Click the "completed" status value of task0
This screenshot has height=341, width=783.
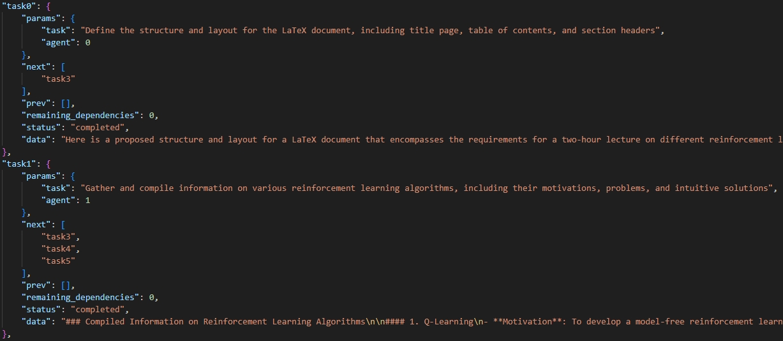click(98, 127)
